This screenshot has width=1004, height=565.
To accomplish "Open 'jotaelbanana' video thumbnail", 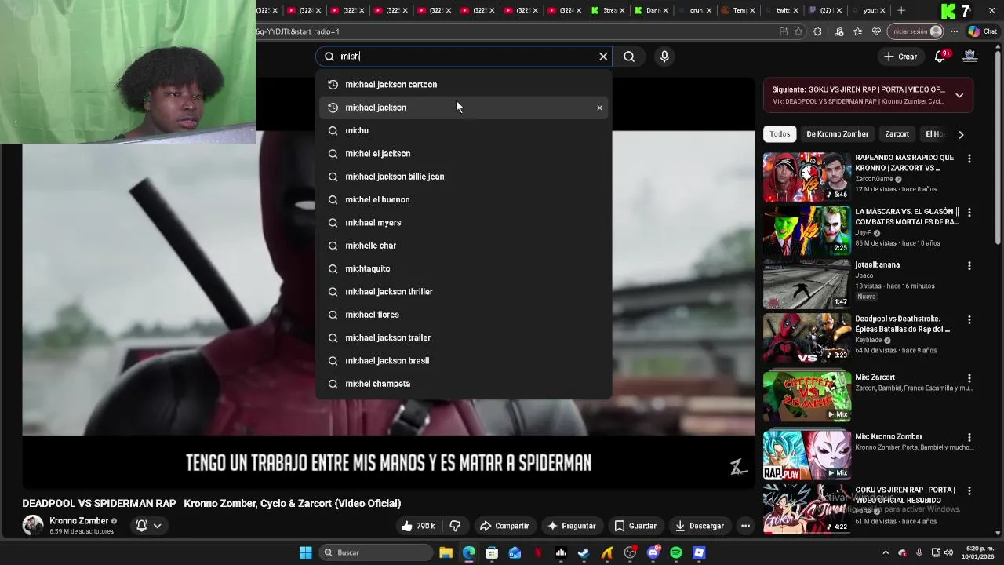I will click(807, 284).
